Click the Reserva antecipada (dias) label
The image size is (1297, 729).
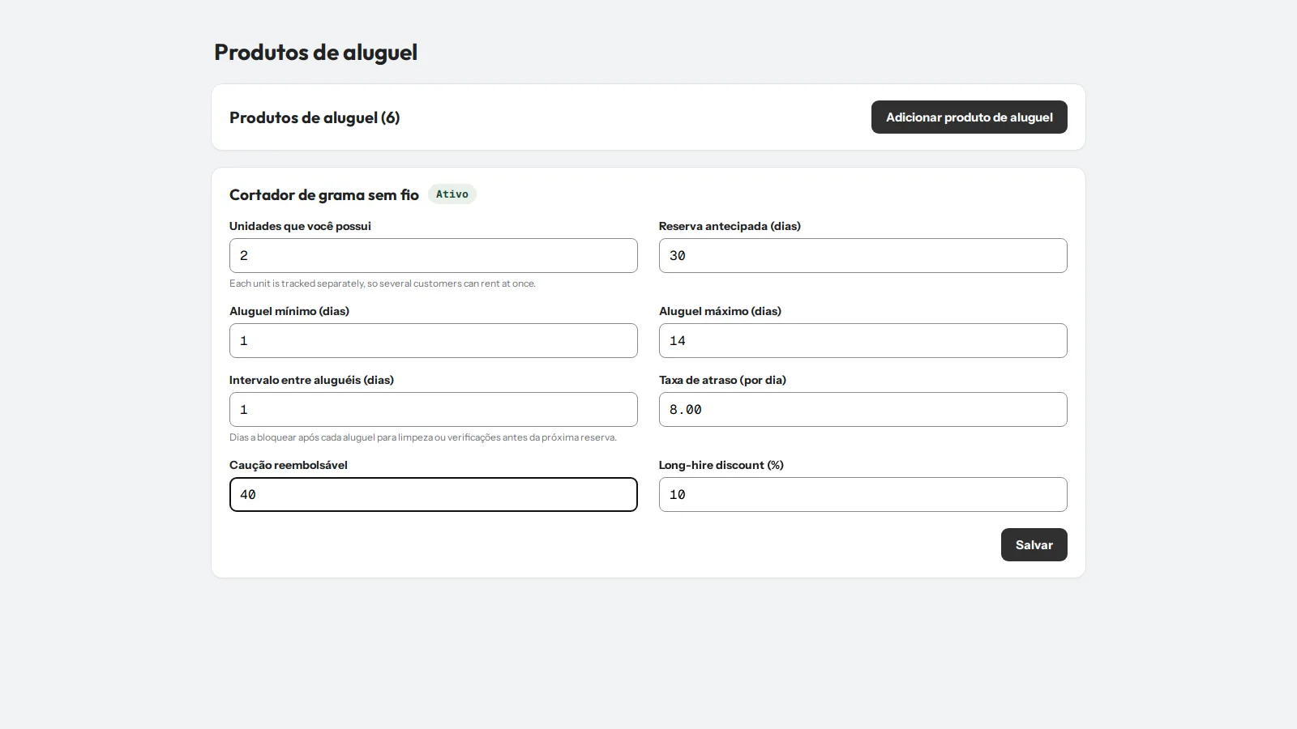tap(730, 226)
